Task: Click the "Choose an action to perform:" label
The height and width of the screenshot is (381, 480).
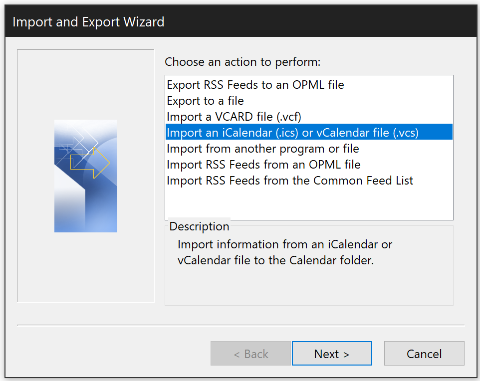Action: coord(242,62)
